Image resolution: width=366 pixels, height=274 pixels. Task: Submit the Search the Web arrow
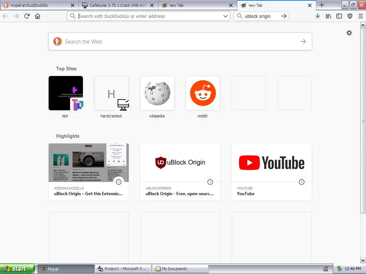pyautogui.click(x=303, y=41)
